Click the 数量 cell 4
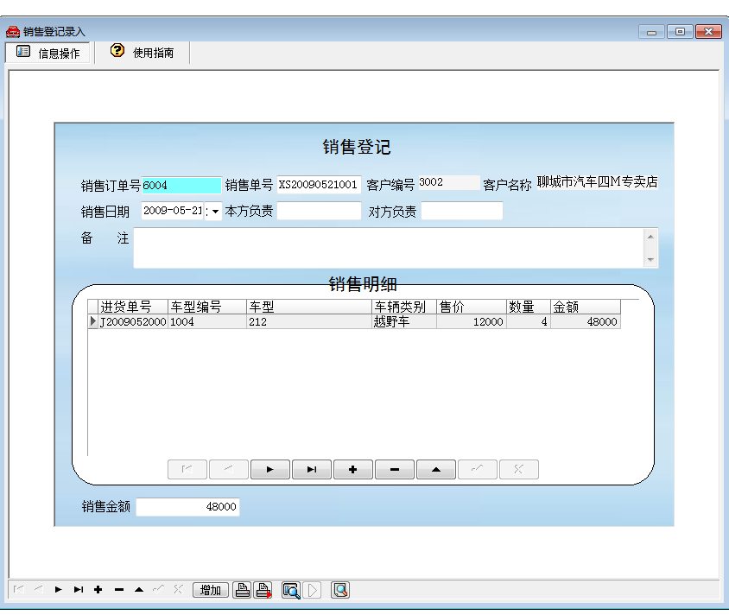The width and height of the screenshot is (729, 615). click(528, 321)
